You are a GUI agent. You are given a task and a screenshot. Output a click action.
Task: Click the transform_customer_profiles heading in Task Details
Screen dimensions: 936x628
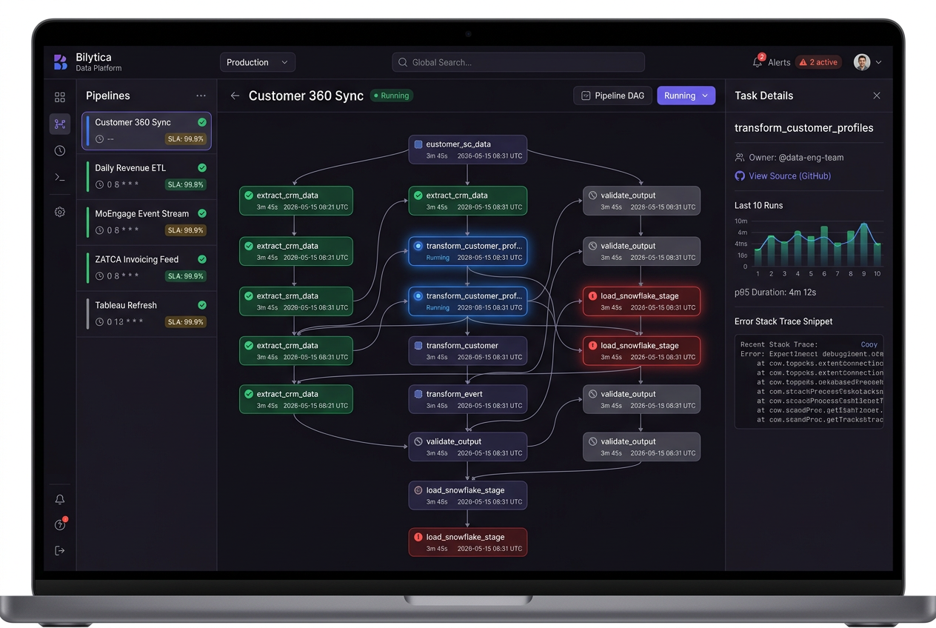pos(804,128)
